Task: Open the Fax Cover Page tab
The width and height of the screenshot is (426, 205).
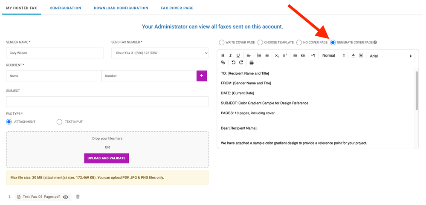Action: (x=177, y=8)
